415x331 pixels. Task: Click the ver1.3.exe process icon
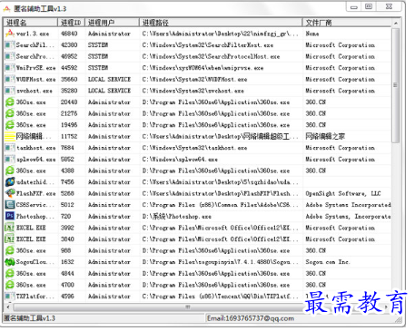click(x=10, y=34)
